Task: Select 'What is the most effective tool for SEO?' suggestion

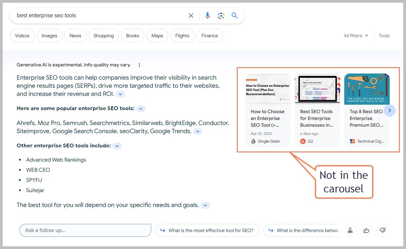Action: point(207,230)
